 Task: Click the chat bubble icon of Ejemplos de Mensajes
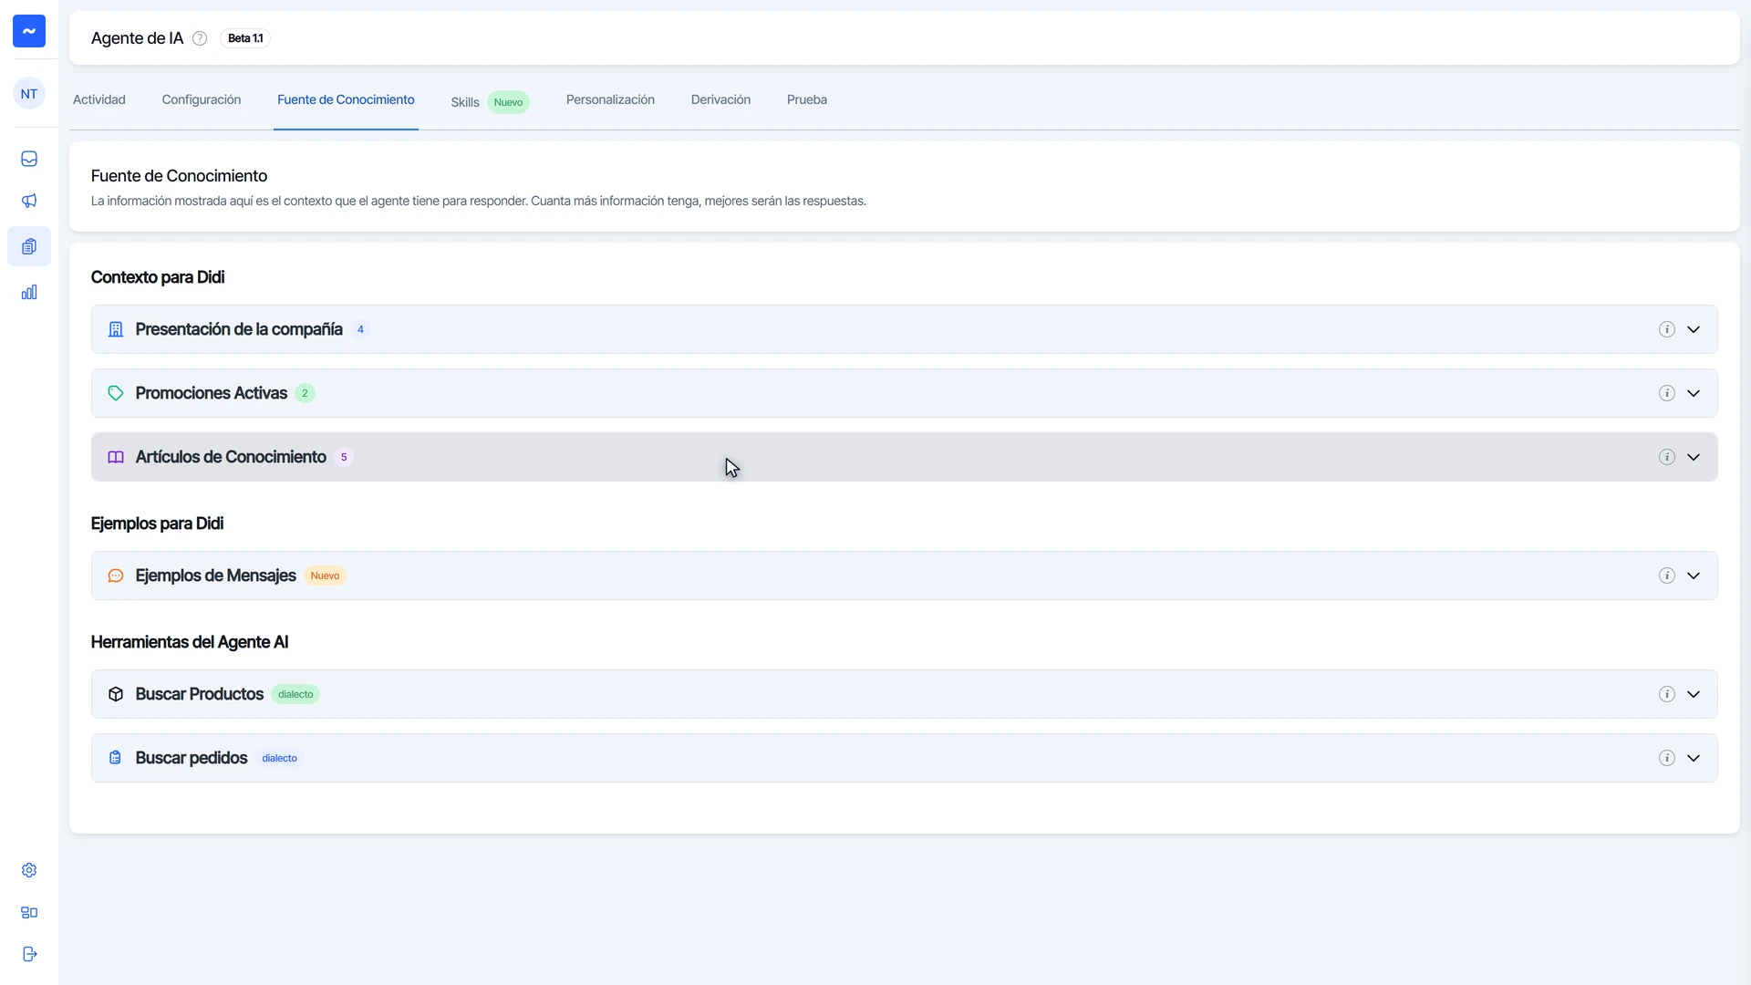[x=116, y=575]
